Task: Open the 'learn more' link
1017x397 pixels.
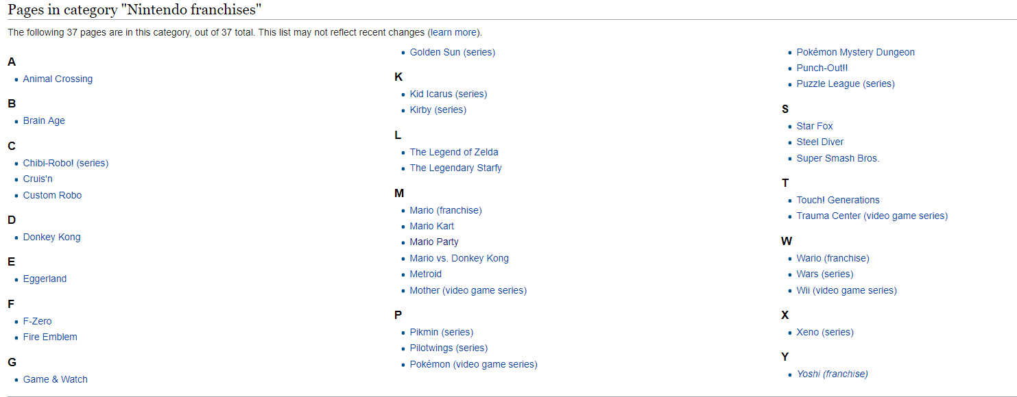Action: [454, 32]
